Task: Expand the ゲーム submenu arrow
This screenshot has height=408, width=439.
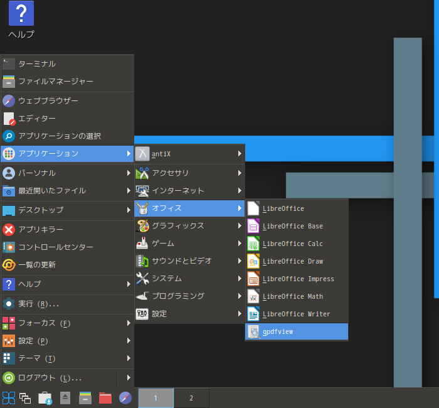Action: pyautogui.click(x=240, y=244)
